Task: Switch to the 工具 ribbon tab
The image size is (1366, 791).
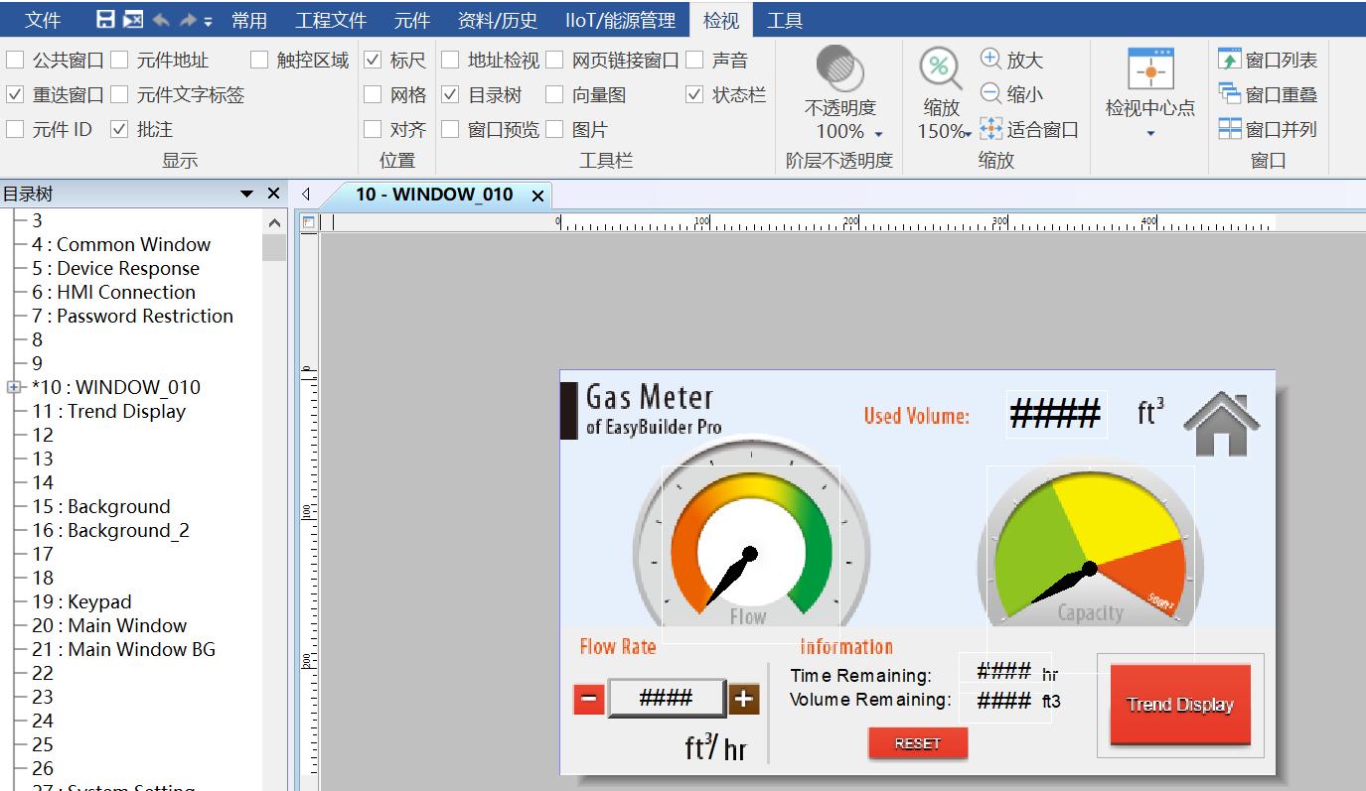Action: point(785,20)
